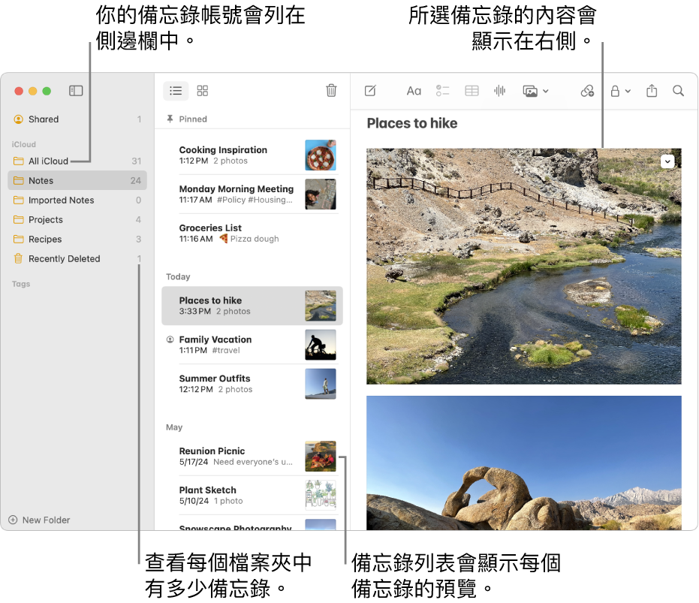Add a link with the link icon
Screen dimensions: 699x603
(x=587, y=91)
